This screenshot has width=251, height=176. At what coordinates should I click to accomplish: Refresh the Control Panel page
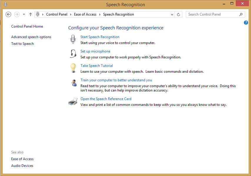178,15
